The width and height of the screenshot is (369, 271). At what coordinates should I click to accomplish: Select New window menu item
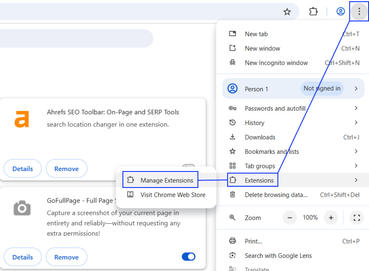coord(293,48)
